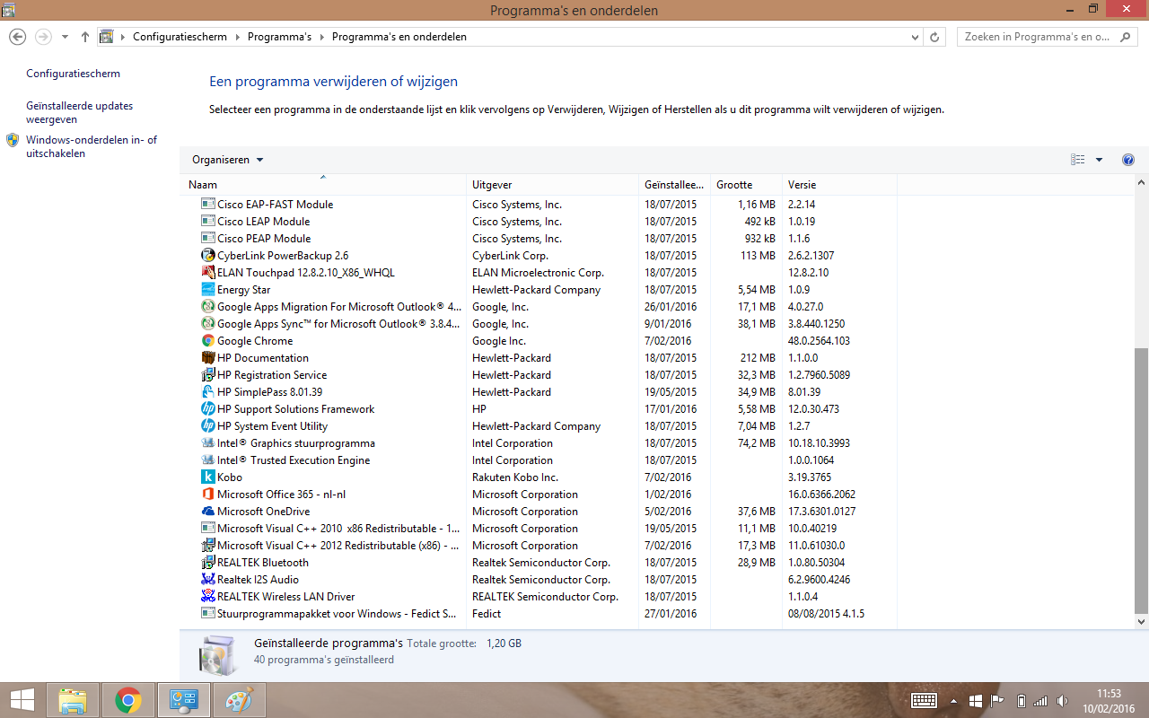
Task: Open File Explorer from the taskbar
Action: coord(73,700)
